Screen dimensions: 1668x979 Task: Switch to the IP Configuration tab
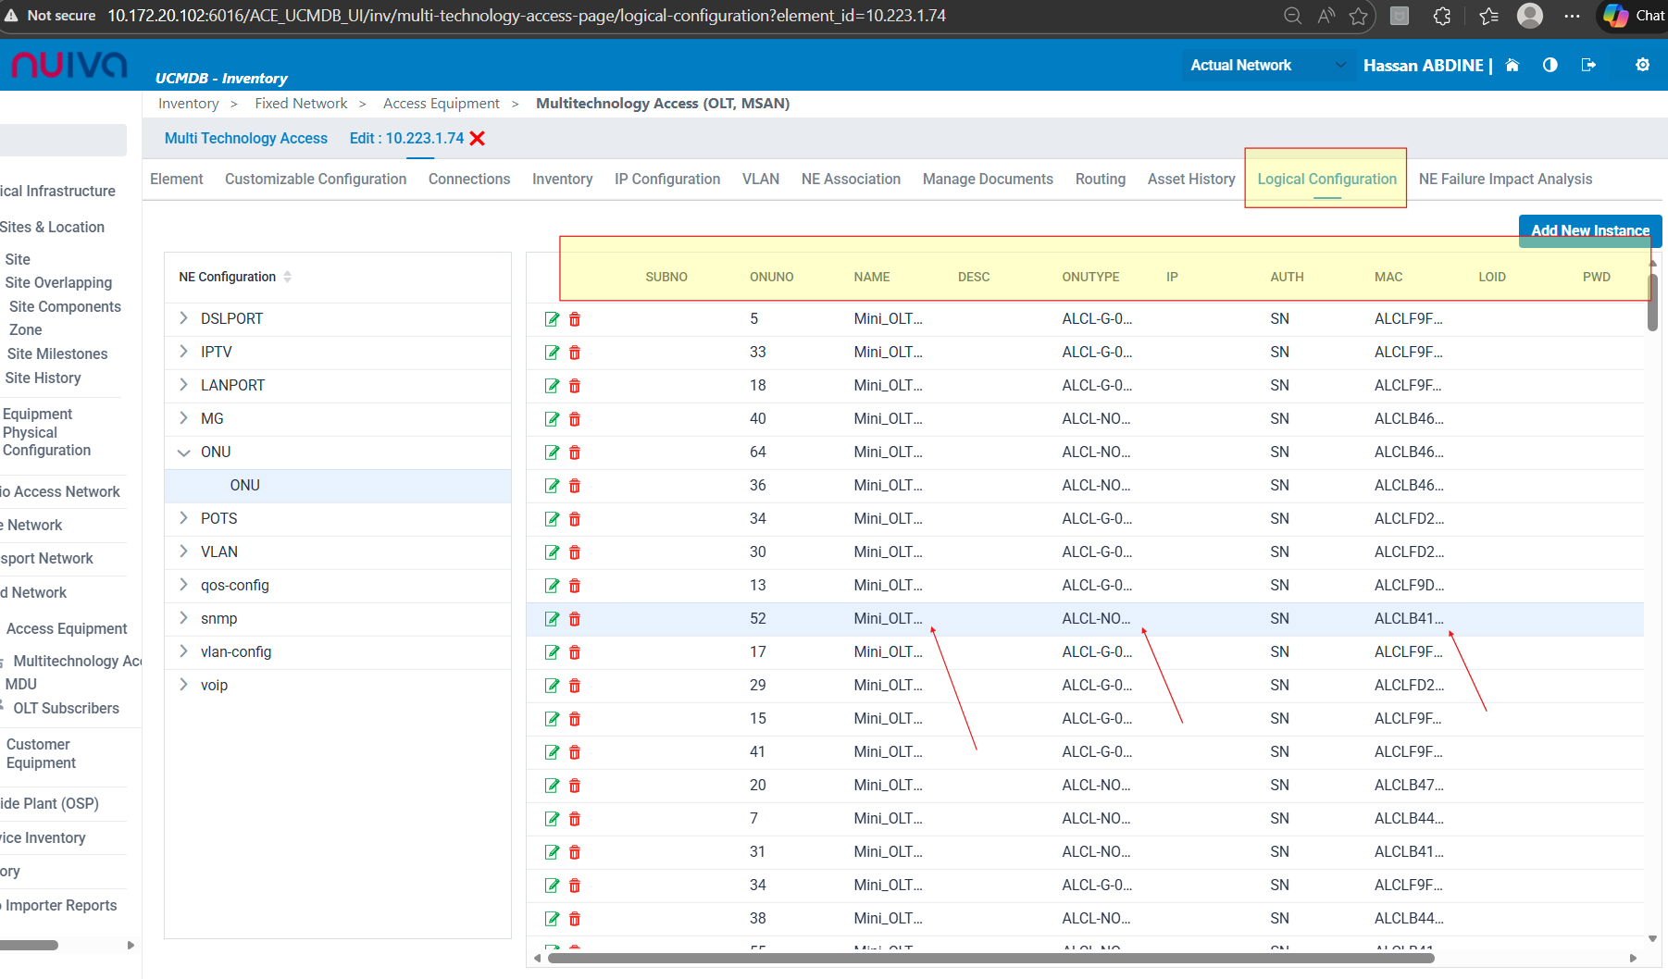[666, 180]
